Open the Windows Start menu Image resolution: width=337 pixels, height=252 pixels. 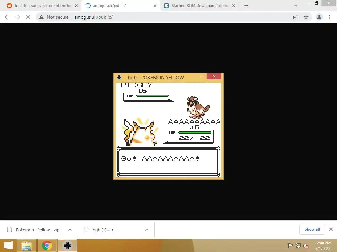(x=8, y=245)
